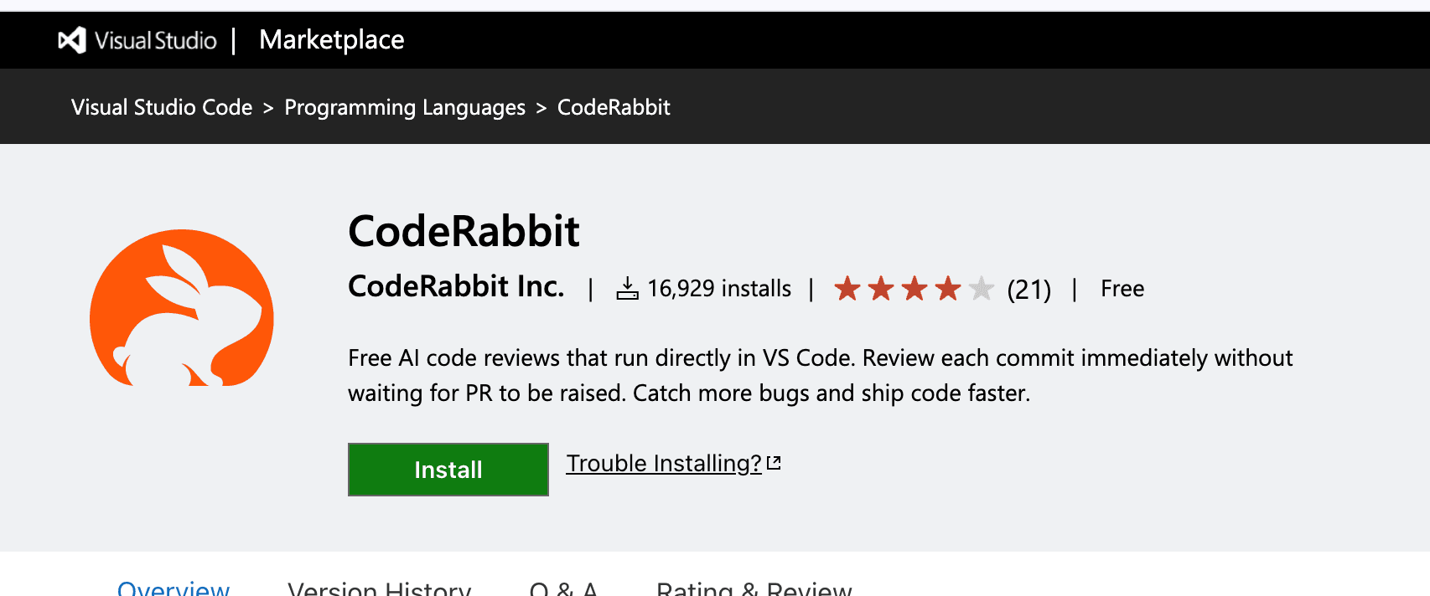Click the Visual Studio logo icon
The width and height of the screenshot is (1430, 596).
(x=72, y=40)
